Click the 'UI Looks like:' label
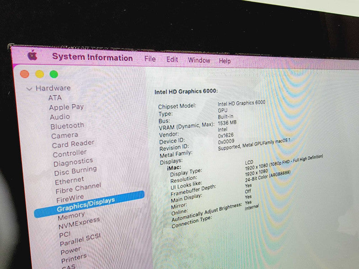The image size is (359, 269). [x=186, y=185]
